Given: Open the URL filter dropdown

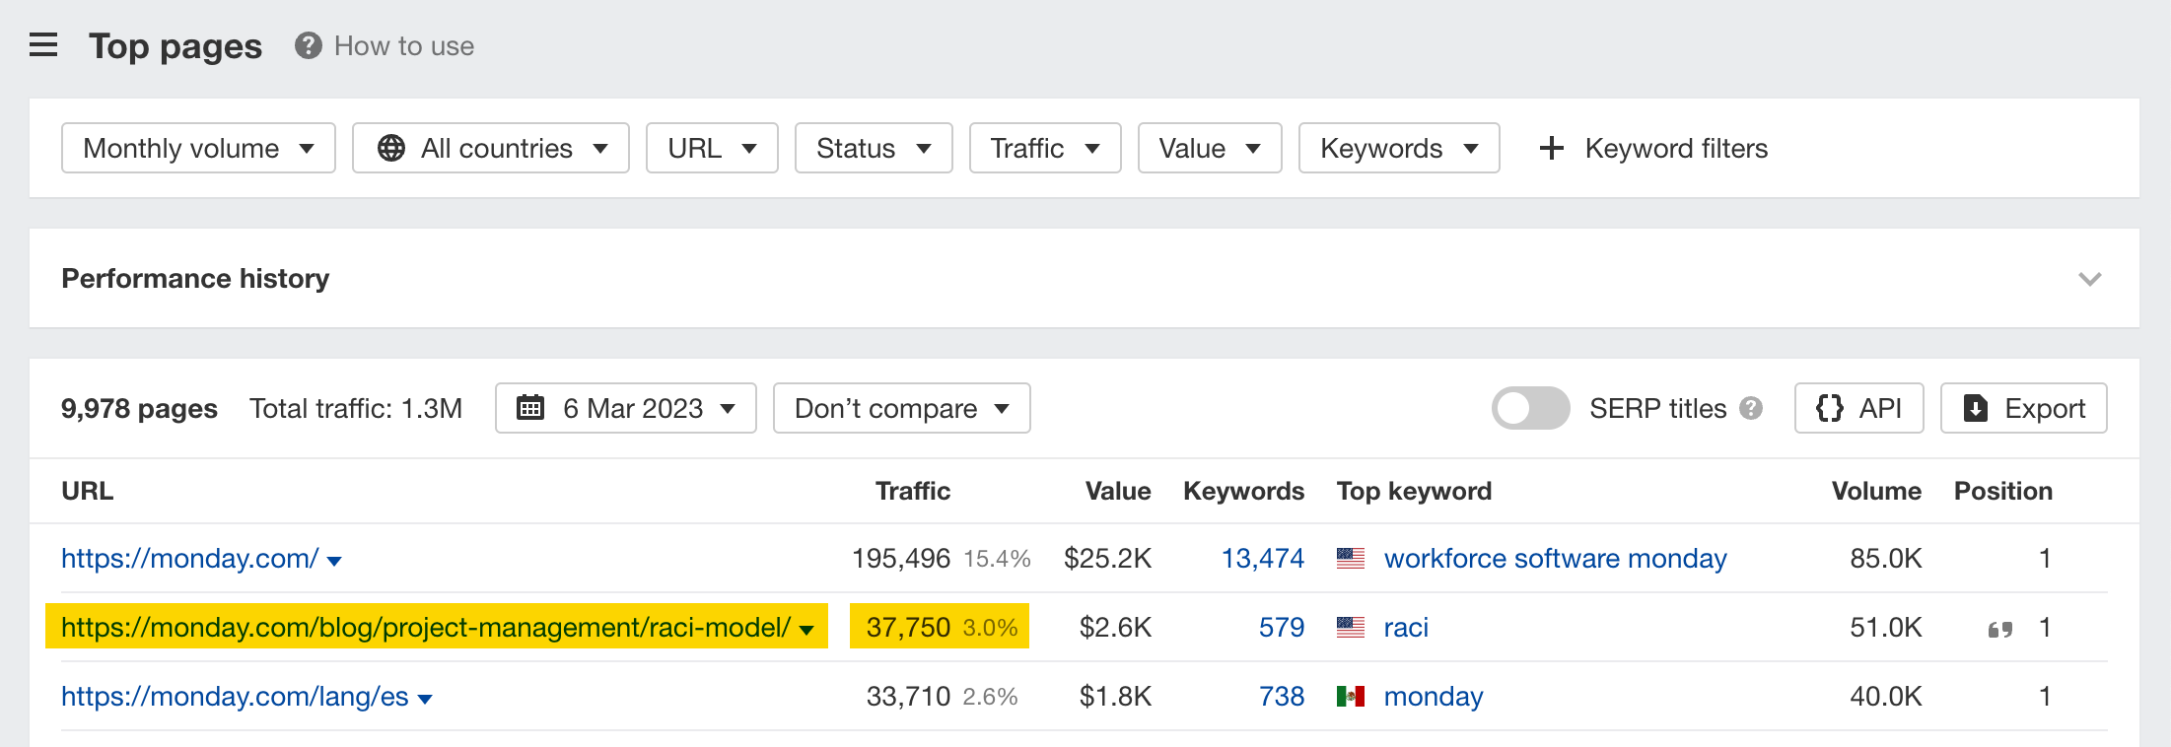Looking at the screenshot, I should coord(712,148).
